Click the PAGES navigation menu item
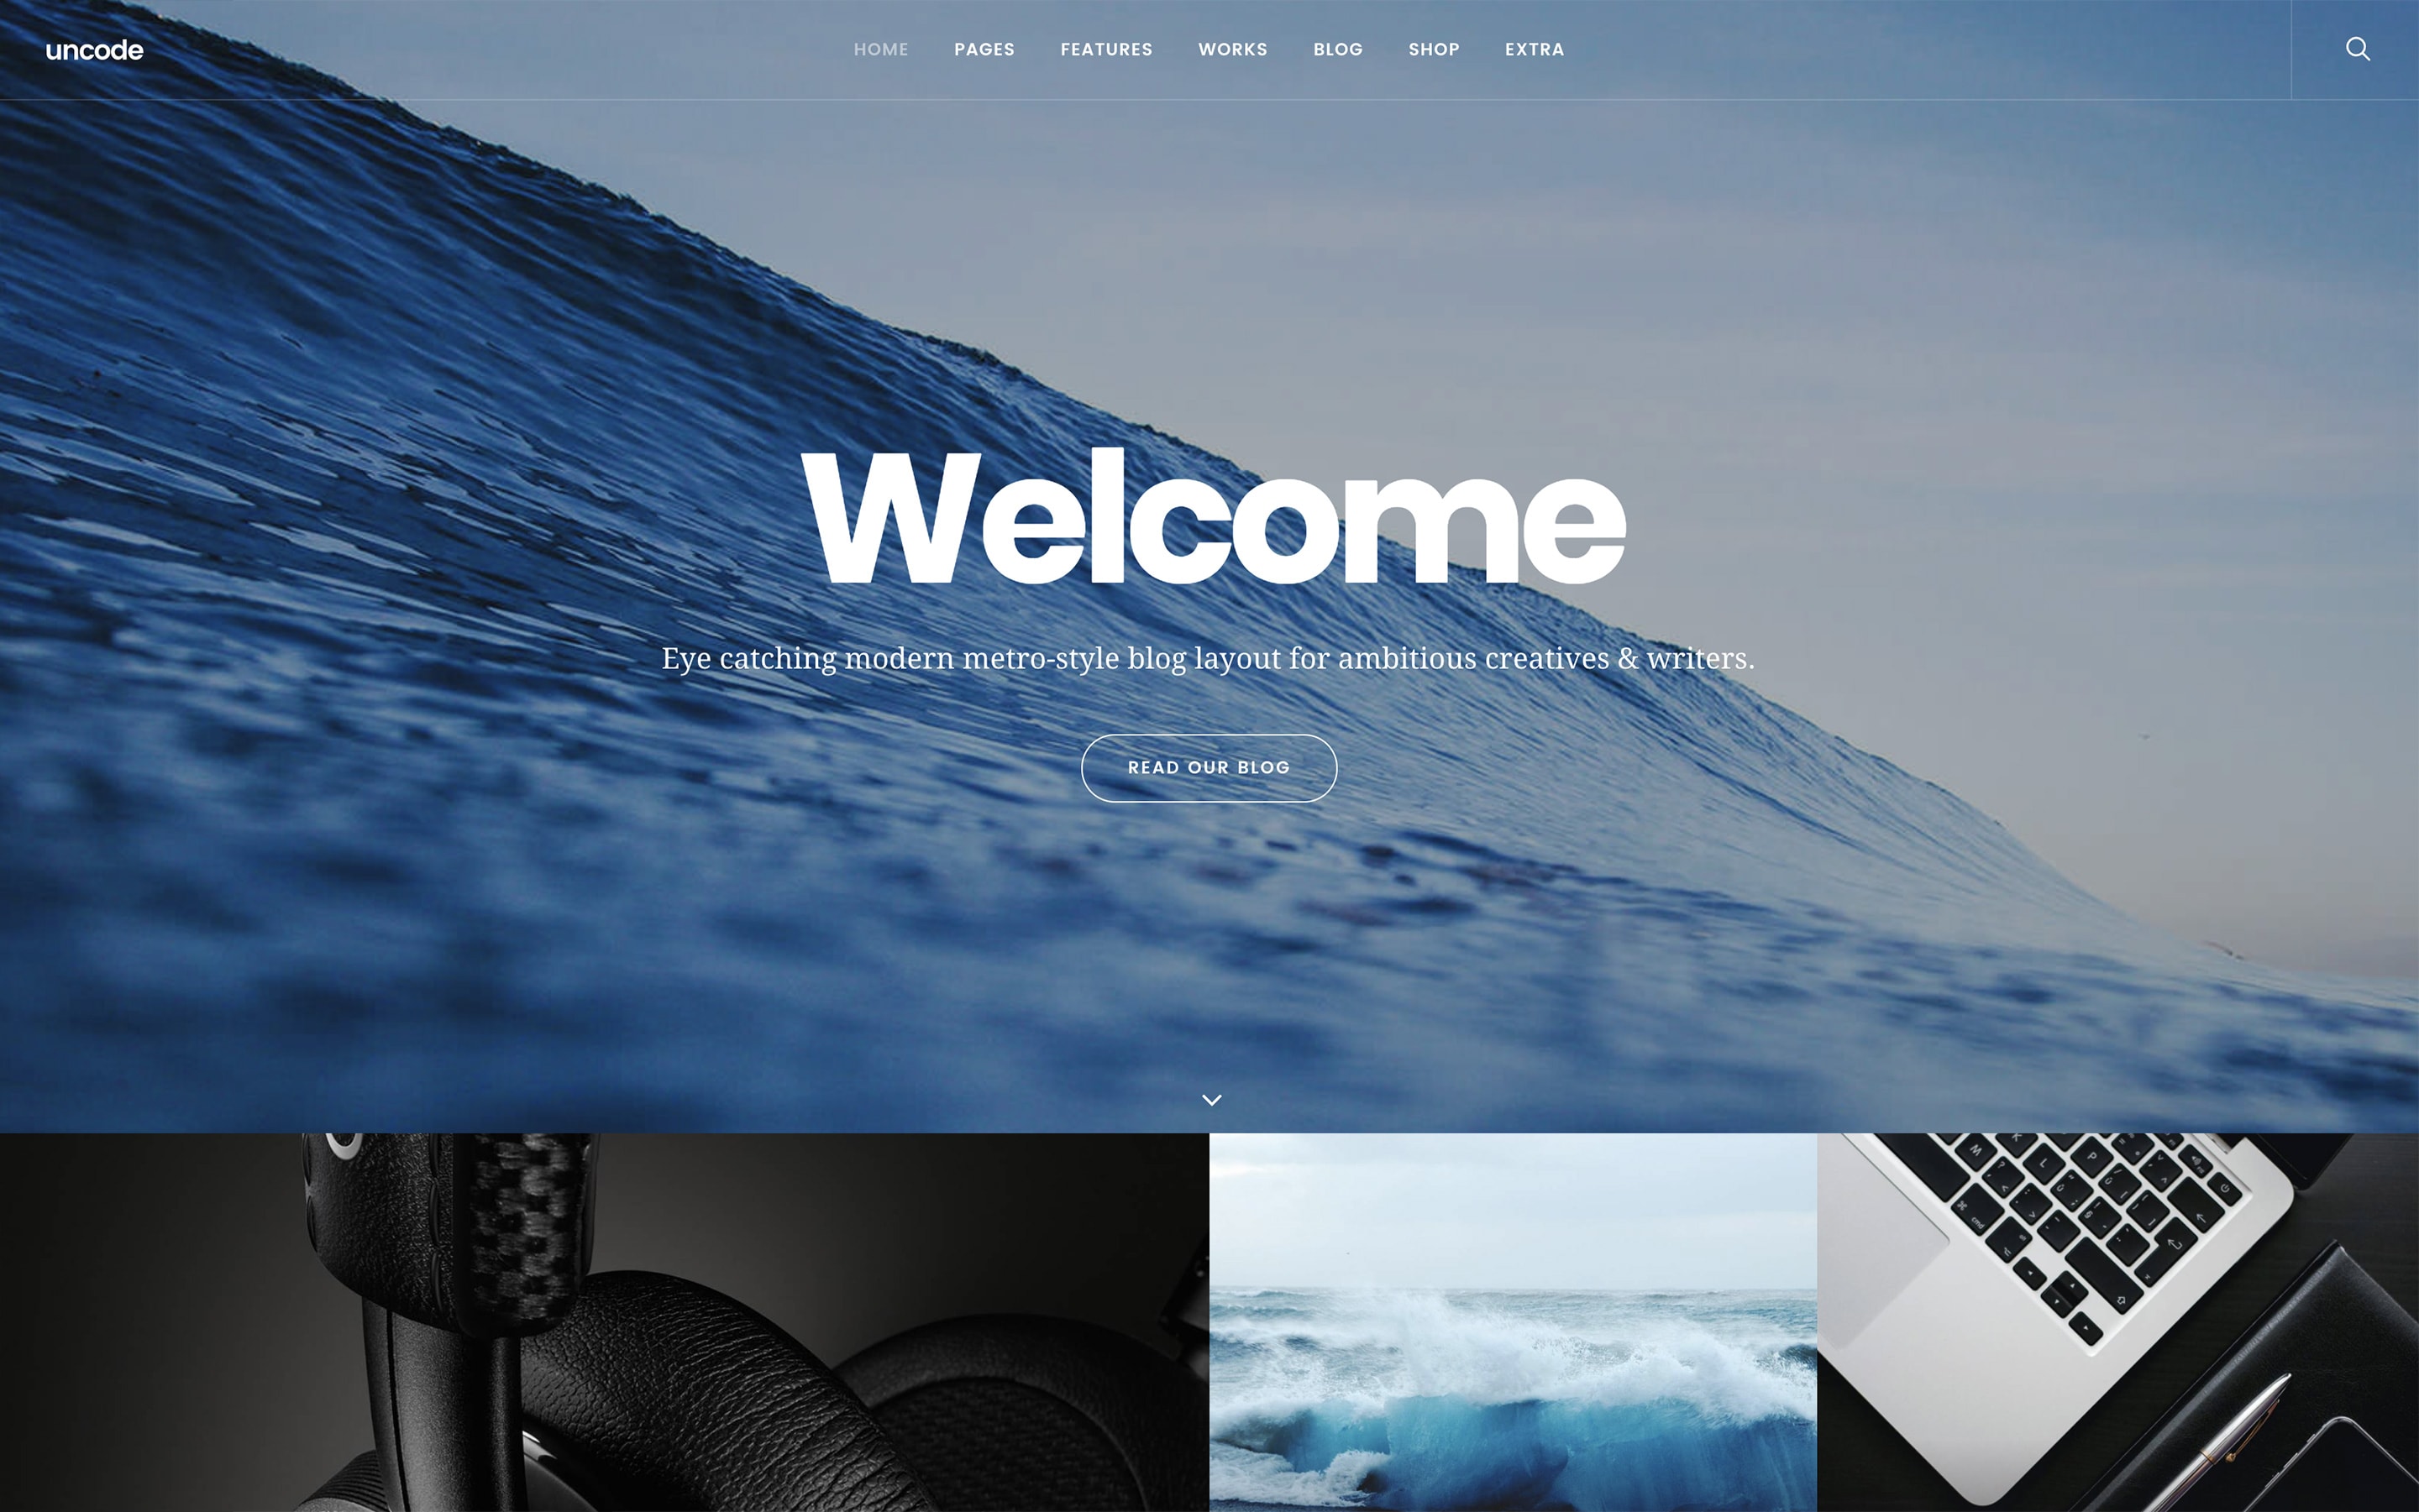 point(983,49)
